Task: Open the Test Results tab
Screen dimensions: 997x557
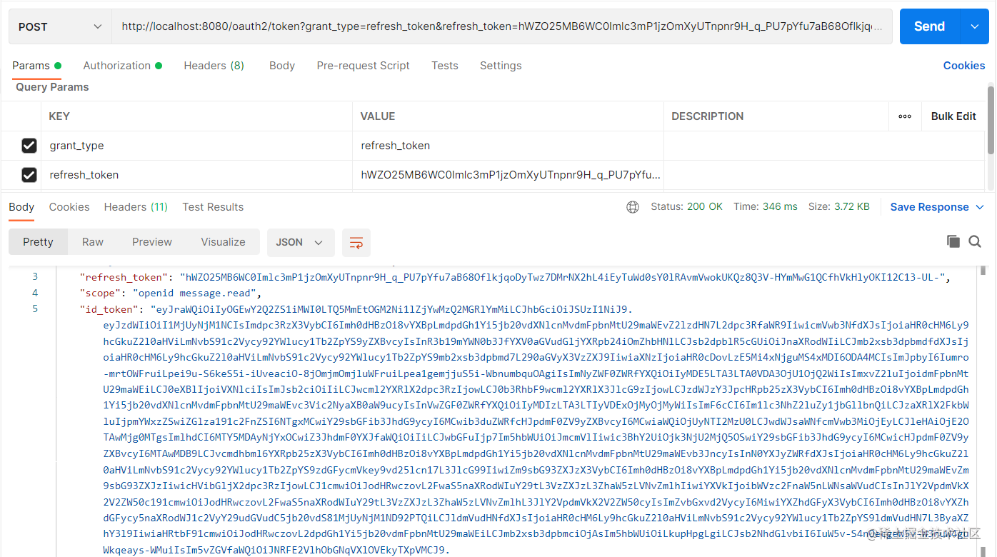Action: [x=213, y=207]
